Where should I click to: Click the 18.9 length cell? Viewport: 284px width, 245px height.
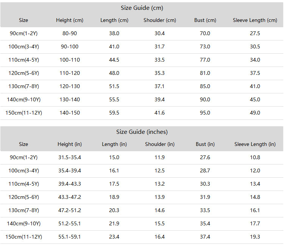[114, 197]
